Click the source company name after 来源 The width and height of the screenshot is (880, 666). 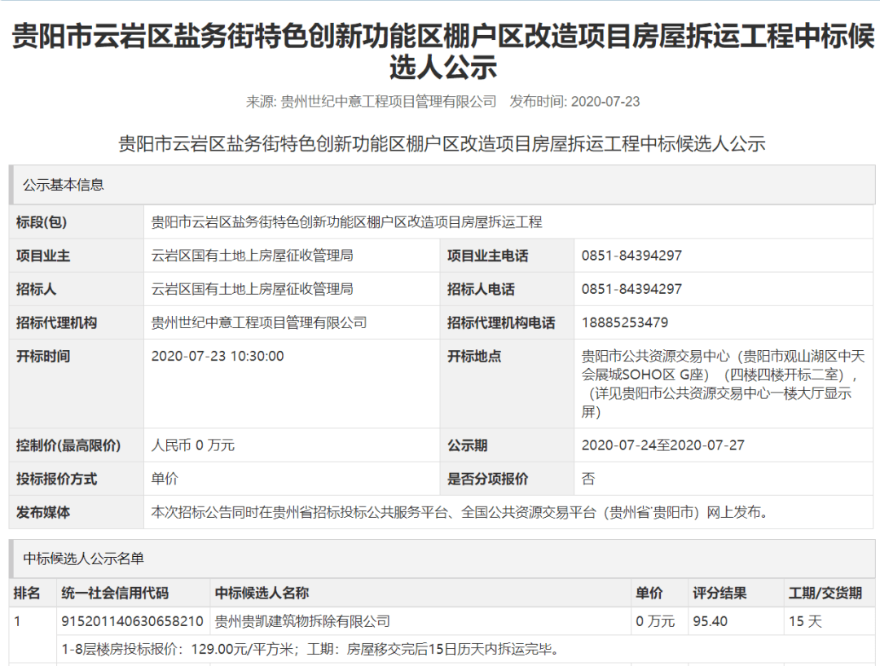tap(388, 102)
